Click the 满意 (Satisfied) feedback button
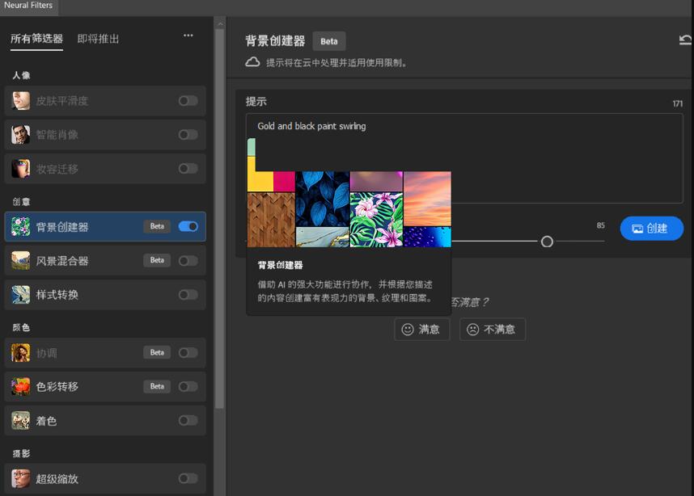Image resolution: width=694 pixels, height=496 pixels. 421,329
